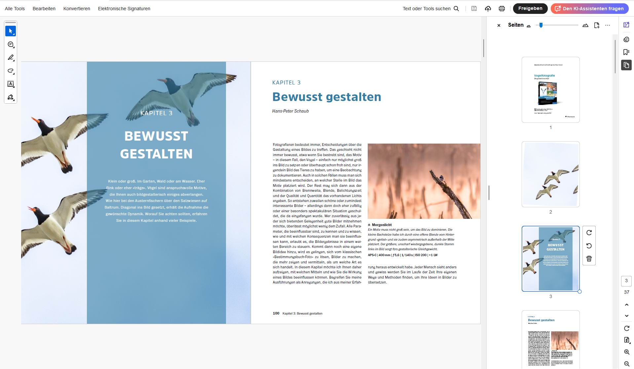Select the highlighter pen tool
The image size is (634, 369).
11,57
